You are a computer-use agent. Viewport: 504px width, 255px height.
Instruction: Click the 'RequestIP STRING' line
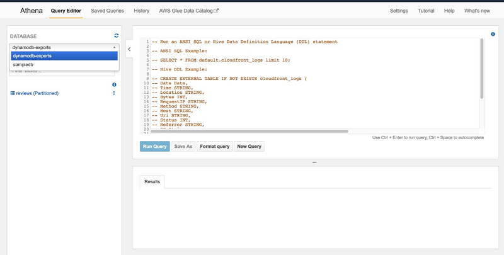(180, 101)
